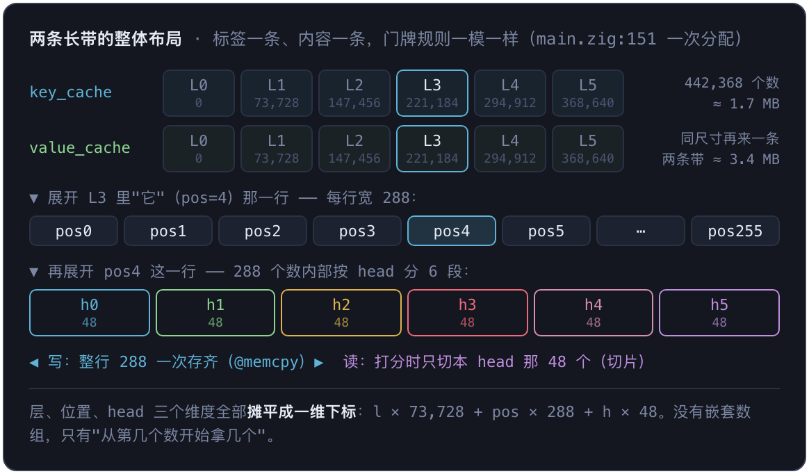Click the value_cache row label
The image size is (809, 474).
[80, 148]
